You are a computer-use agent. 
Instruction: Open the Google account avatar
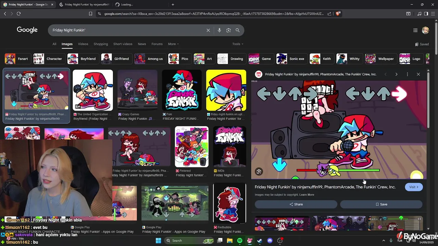click(x=425, y=30)
